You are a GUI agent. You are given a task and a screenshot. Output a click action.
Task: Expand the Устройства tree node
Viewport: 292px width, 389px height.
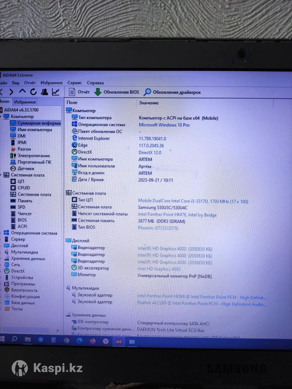(1, 277)
